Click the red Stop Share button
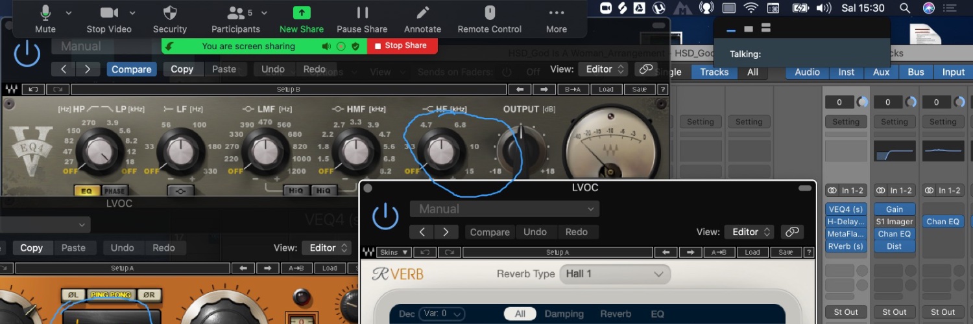Screen dimensions: 973x324 point(402,46)
